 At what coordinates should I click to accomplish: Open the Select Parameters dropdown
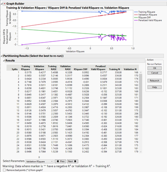tap(39, 162)
